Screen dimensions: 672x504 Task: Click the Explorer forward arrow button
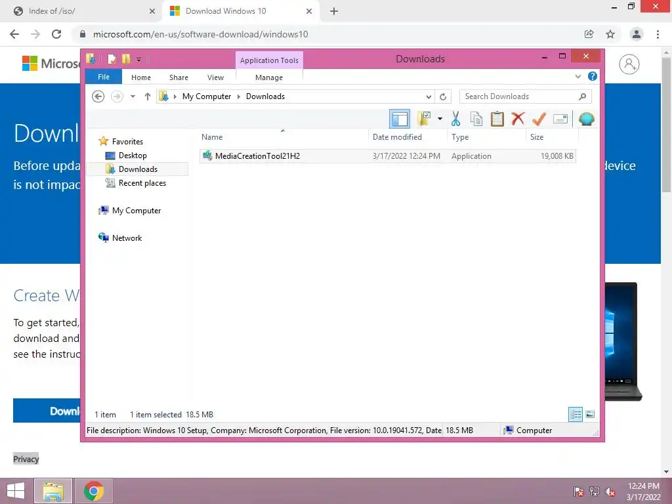click(117, 96)
